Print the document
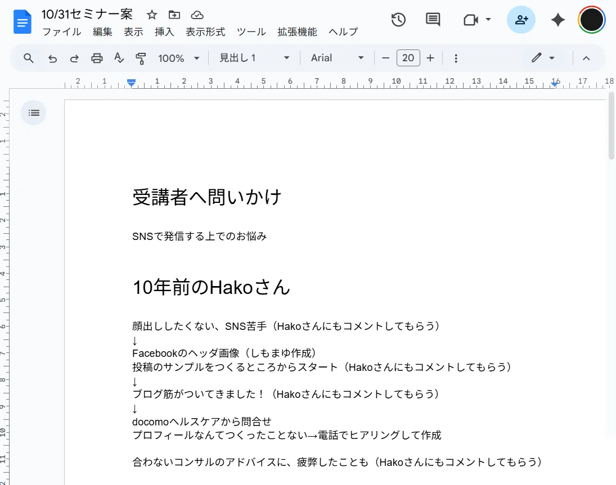The height and width of the screenshot is (485, 616). click(x=97, y=58)
